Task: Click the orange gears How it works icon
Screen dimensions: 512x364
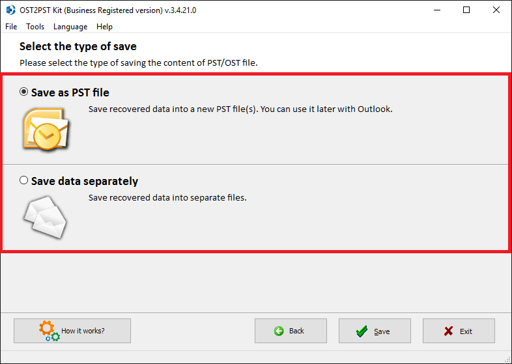Action: [50, 331]
